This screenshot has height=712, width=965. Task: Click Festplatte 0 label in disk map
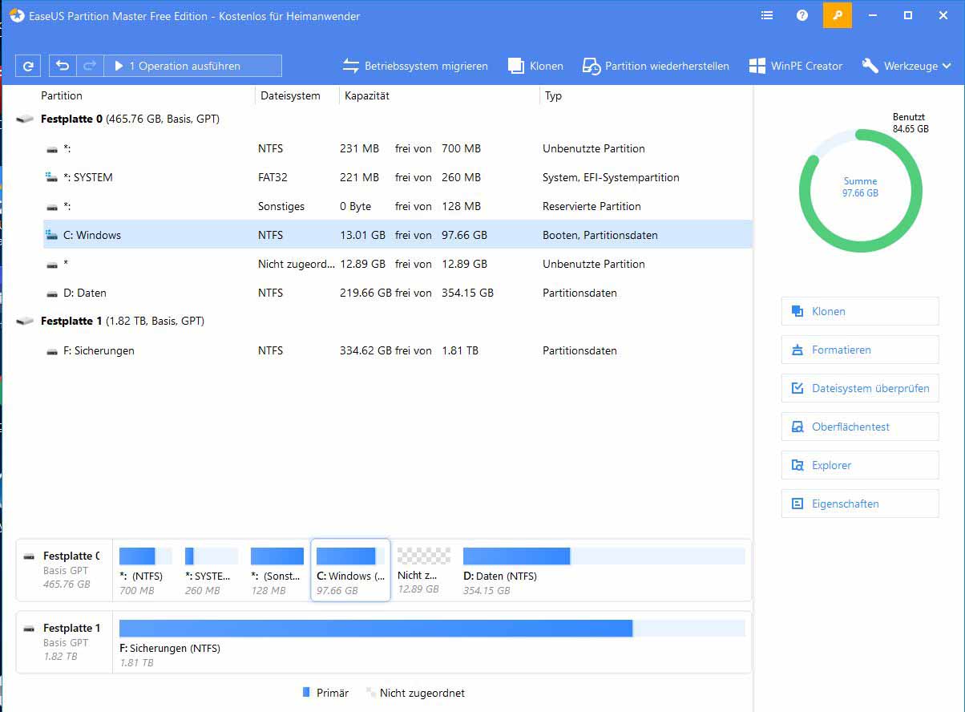click(x=71, y=556)
